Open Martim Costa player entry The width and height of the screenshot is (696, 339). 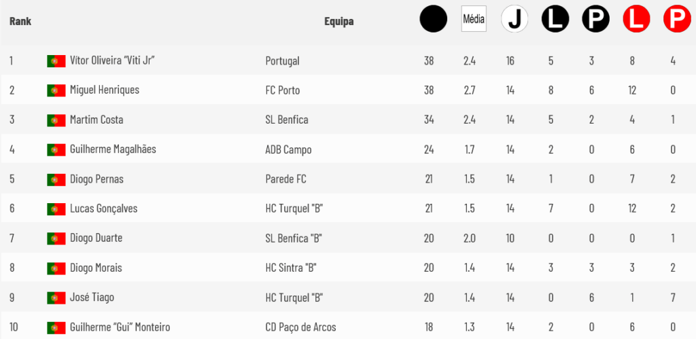(x=97, y=120)
